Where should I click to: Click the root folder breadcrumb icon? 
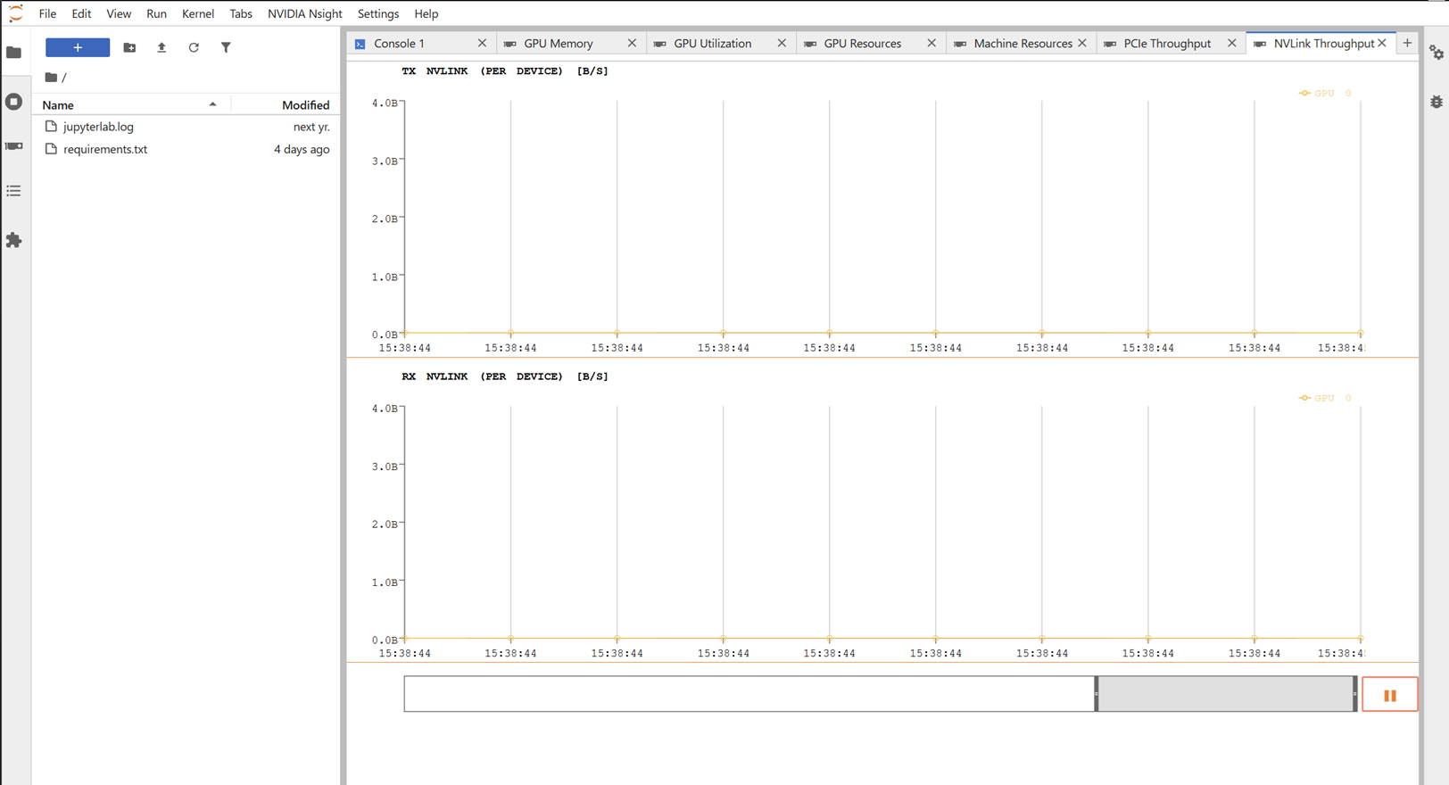point(51,78)
